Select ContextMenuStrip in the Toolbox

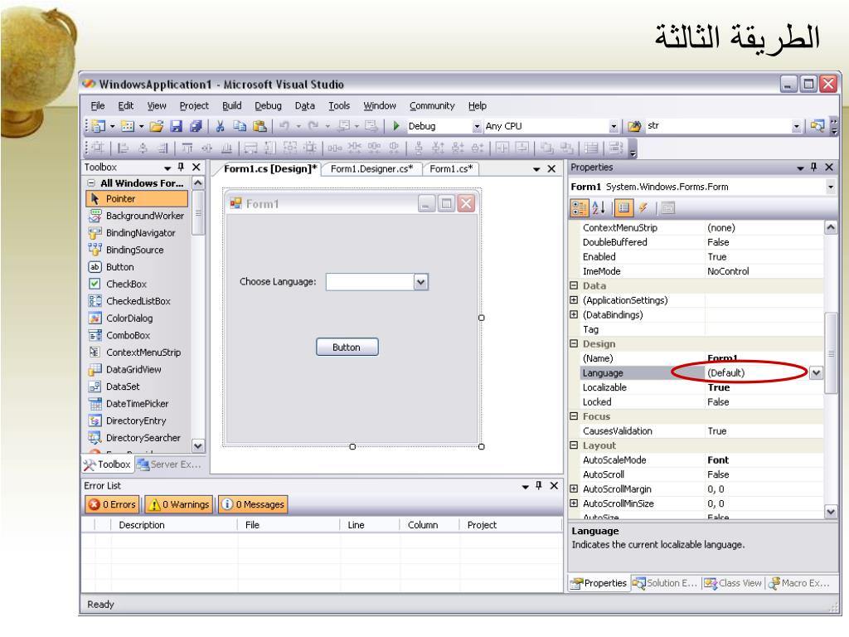[137, 352]
